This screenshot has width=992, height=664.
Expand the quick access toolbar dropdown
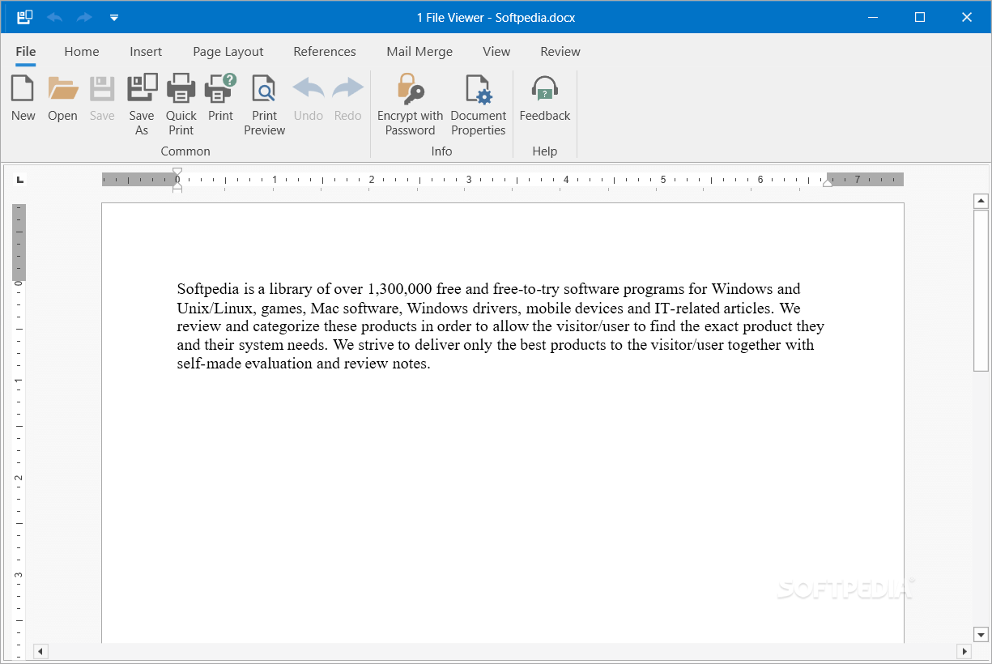point(114,17)
